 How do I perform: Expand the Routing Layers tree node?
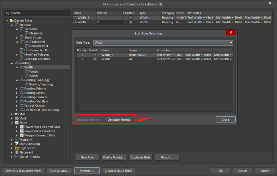tap(17, 93)
